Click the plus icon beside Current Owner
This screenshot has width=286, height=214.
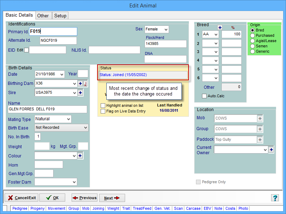271,150
